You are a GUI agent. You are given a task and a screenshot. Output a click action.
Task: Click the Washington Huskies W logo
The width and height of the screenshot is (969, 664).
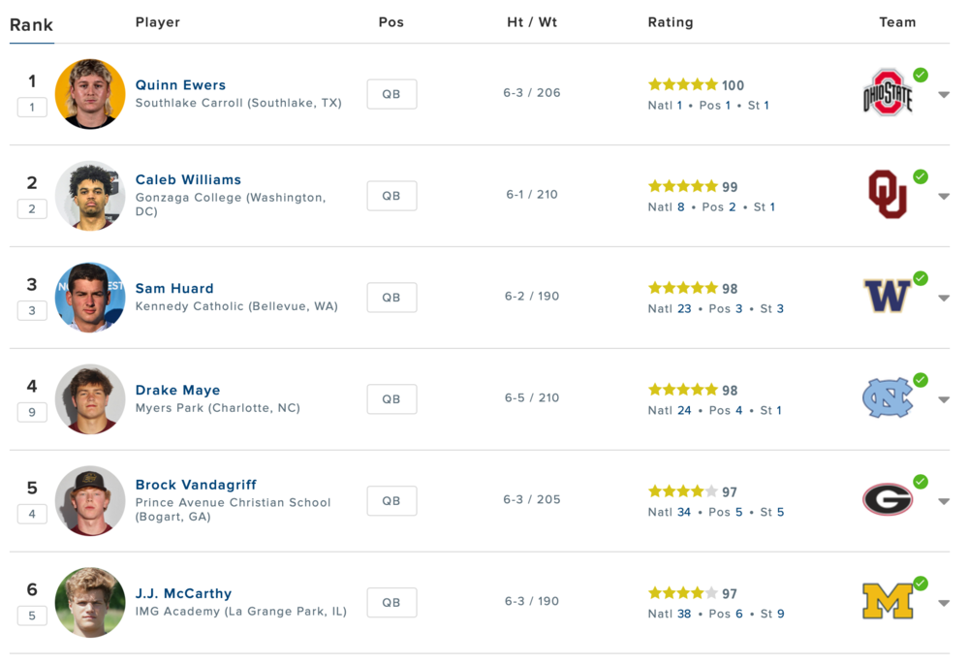[x=887, y=296]
